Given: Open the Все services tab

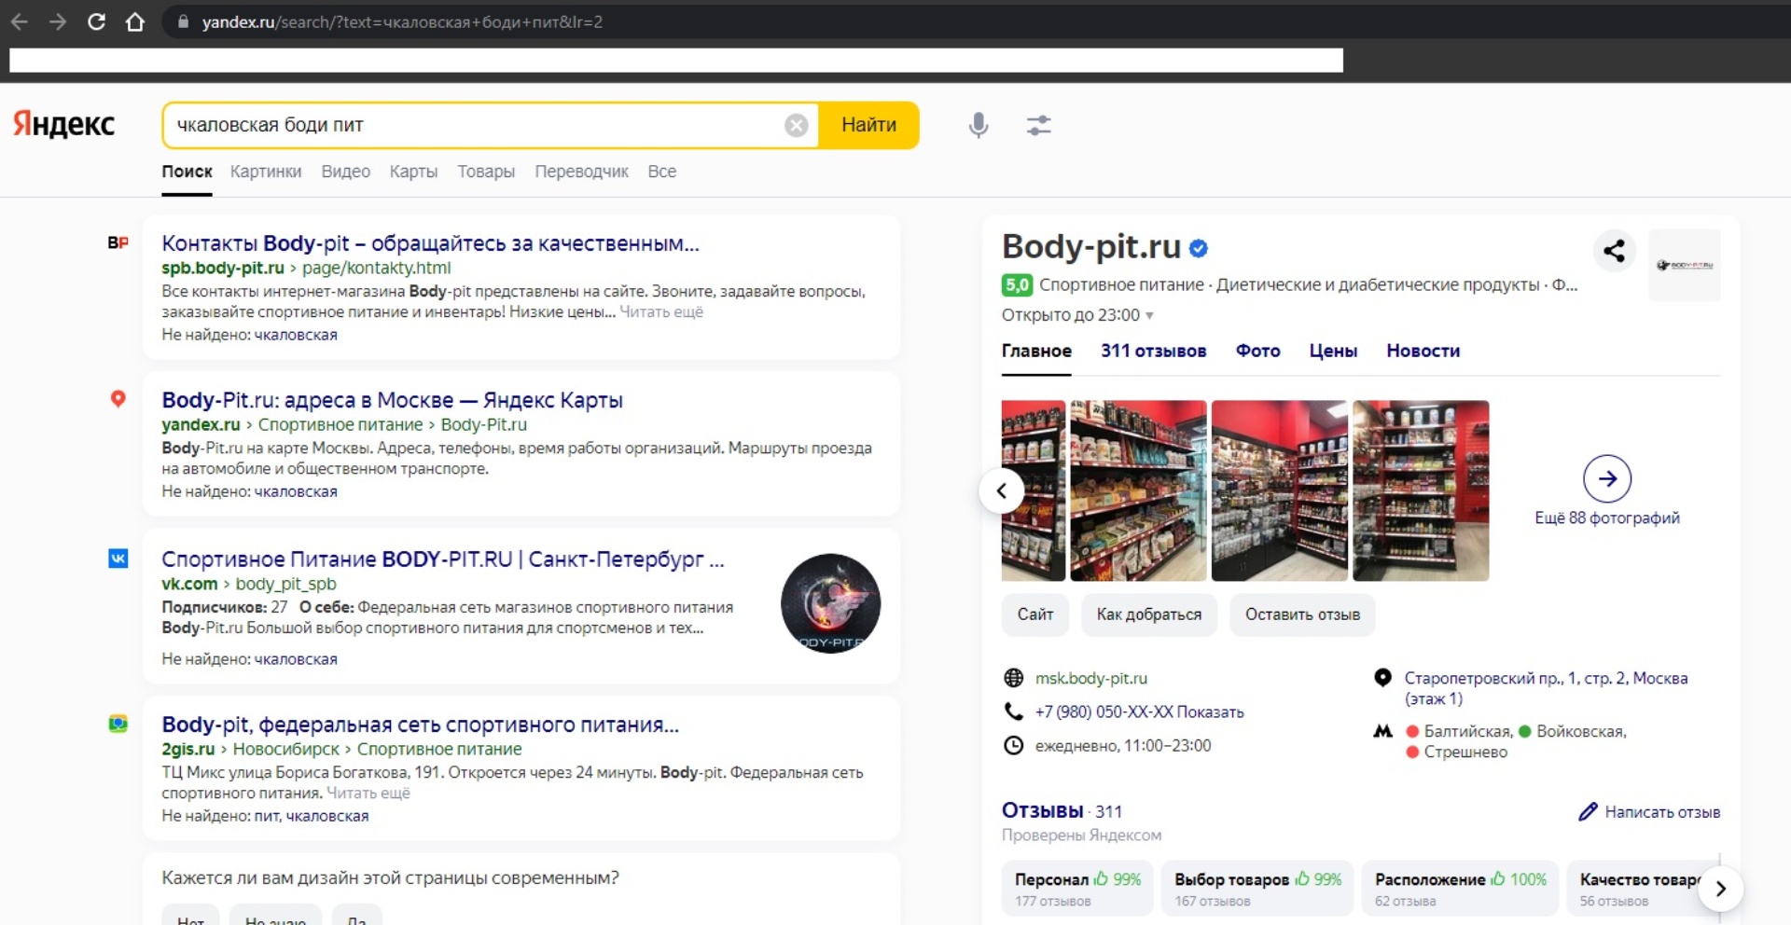Looking at the screenshot, I should click(x=661, y=172).
